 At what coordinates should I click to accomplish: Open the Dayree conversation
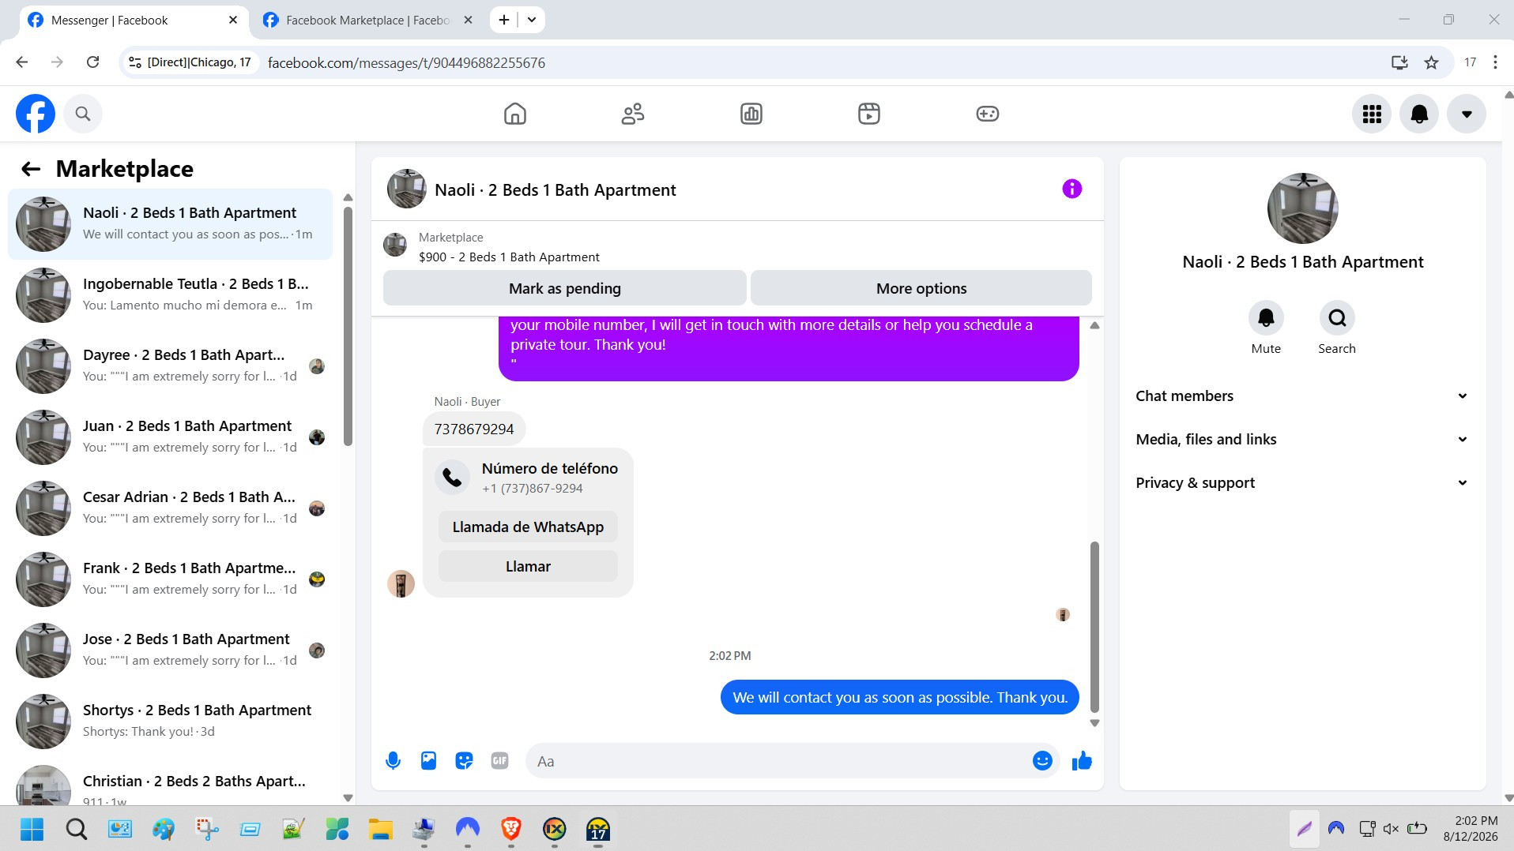[x=171, y=366]
